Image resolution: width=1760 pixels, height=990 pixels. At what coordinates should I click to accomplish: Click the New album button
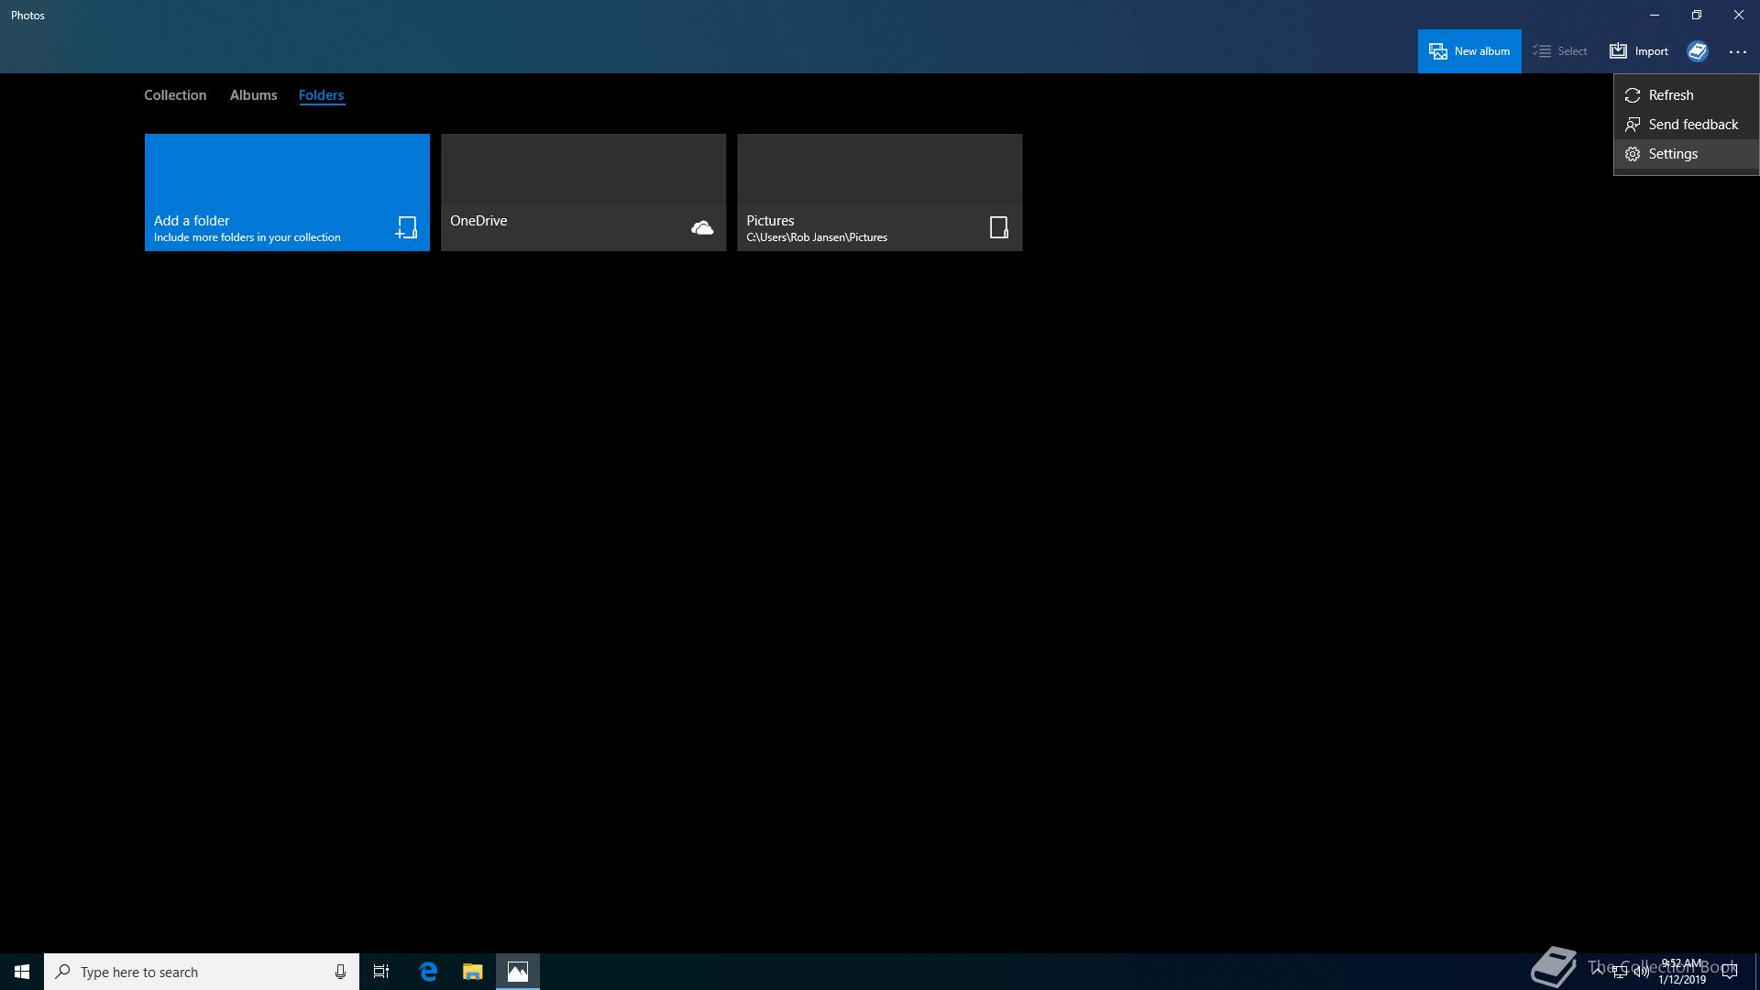point(1468,51)
